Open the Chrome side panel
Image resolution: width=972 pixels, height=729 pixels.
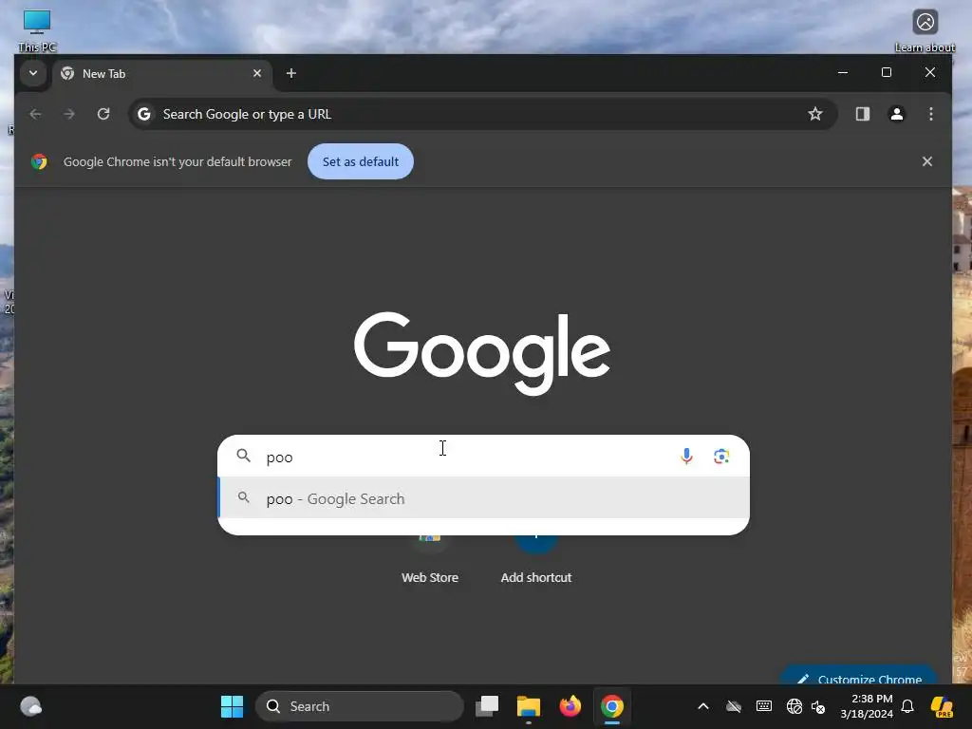862,114
